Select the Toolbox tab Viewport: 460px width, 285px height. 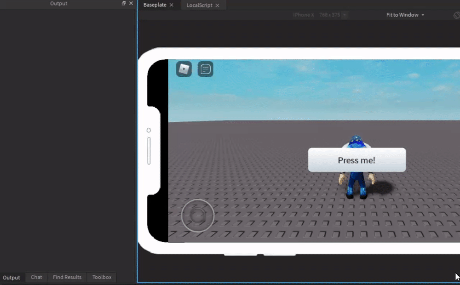pyautogui.click(x=102, y=277)
